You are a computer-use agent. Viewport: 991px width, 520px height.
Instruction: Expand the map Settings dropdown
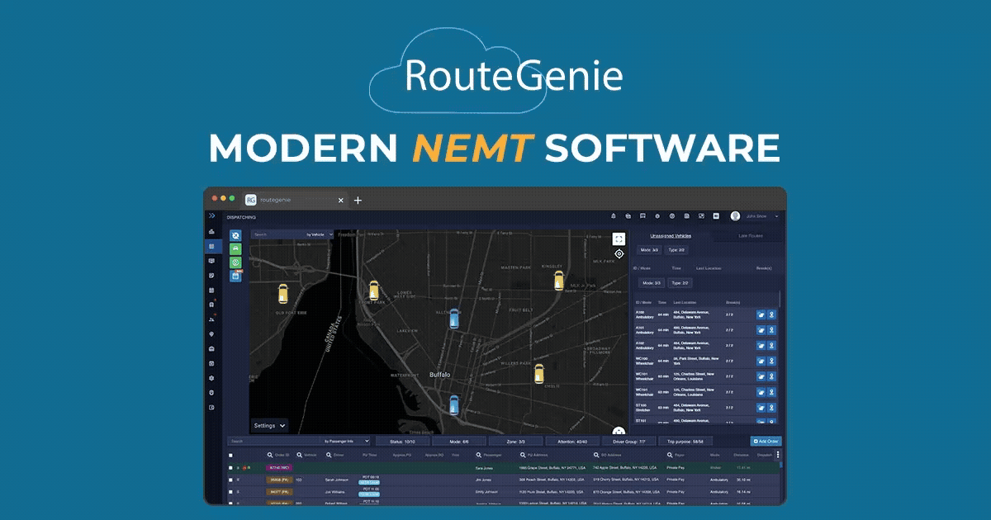(270, 426)
